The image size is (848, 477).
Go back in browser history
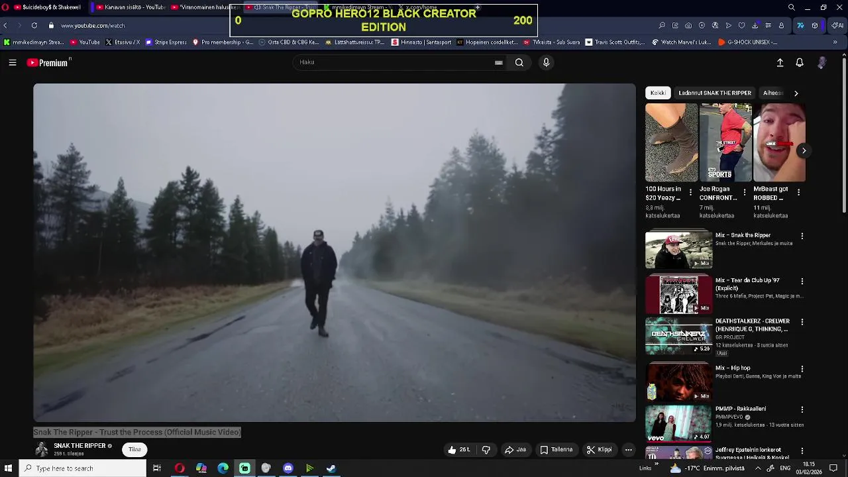click(5, 26)
